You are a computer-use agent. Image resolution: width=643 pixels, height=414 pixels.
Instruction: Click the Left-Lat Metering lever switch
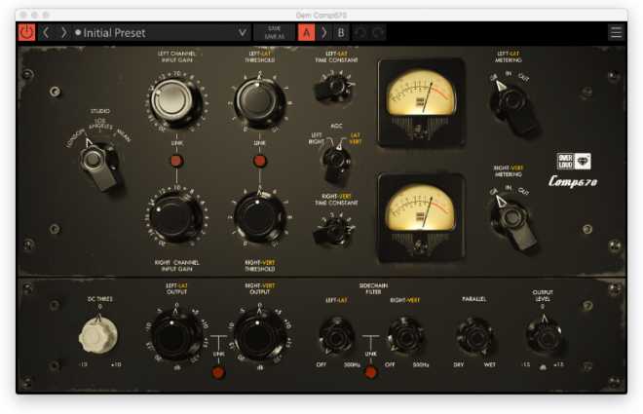tap(514, 107)
